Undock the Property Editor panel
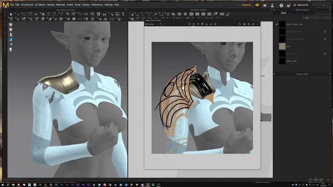This screenshot has height=187, width=333. [x=330, y=74]
